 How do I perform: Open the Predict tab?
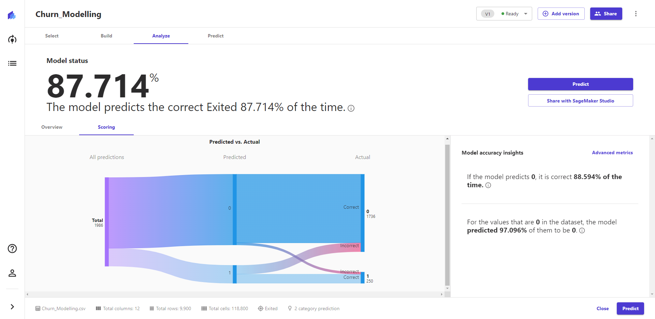pyautogui.click(x=216, y=36)
